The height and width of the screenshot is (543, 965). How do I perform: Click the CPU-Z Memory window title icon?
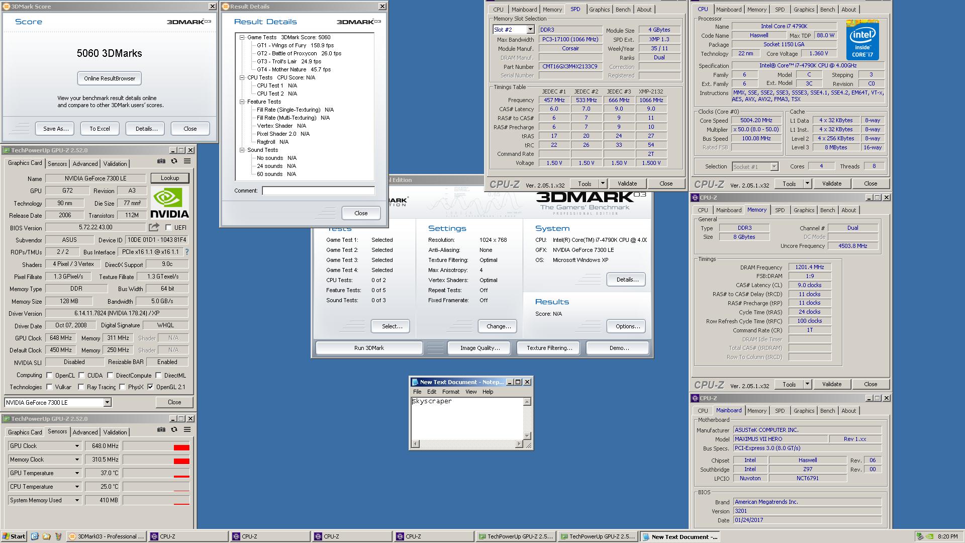point(695,198)
